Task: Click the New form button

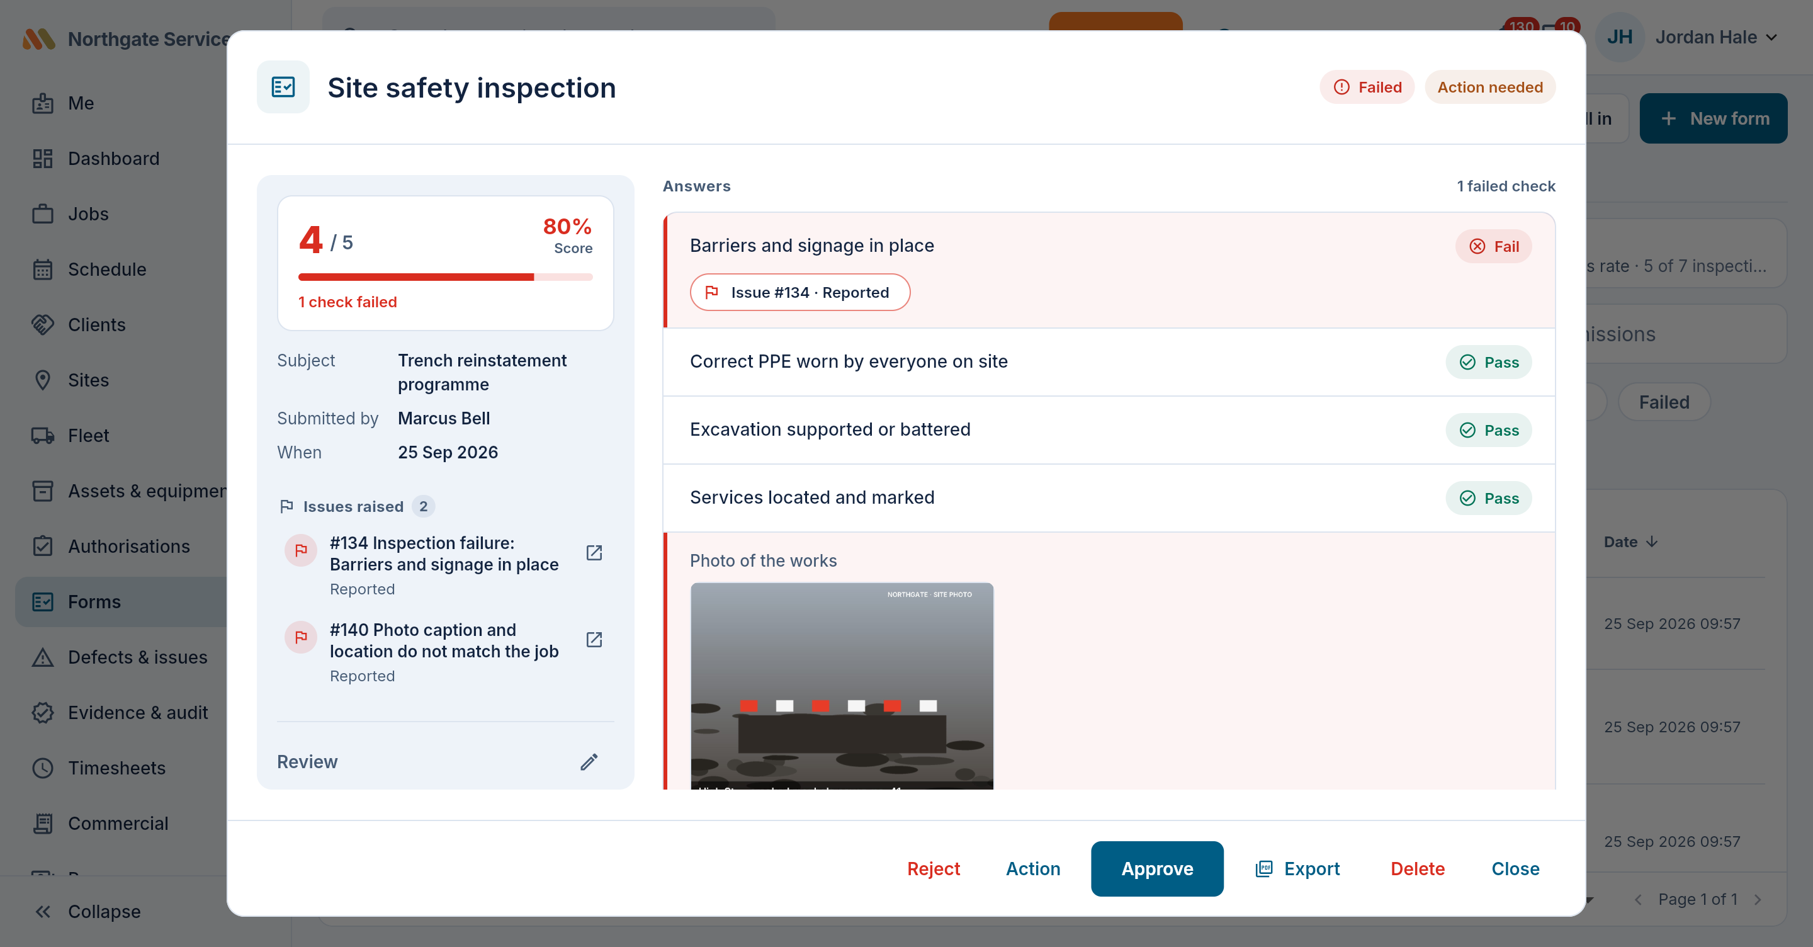Action: point(1713,118)
